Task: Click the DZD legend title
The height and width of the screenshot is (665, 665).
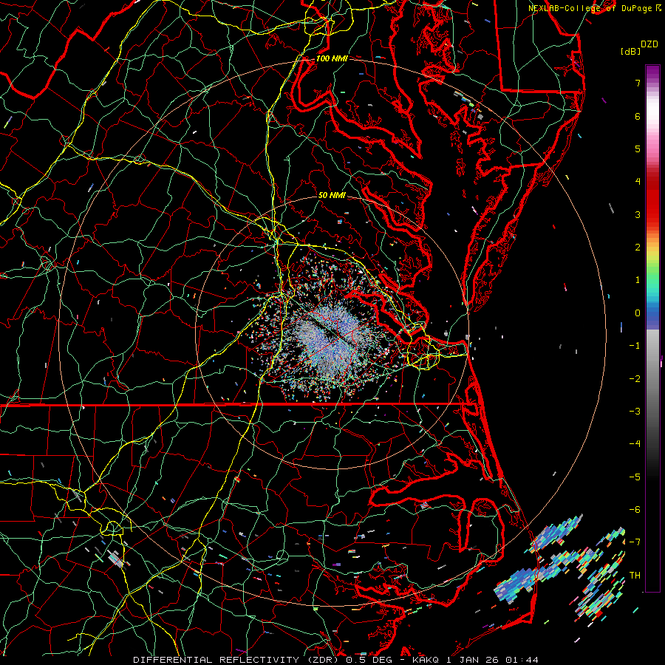Action: tap(649, 44)
